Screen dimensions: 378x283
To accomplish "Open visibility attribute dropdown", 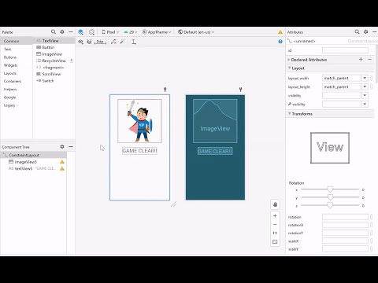I will (365, 95).
